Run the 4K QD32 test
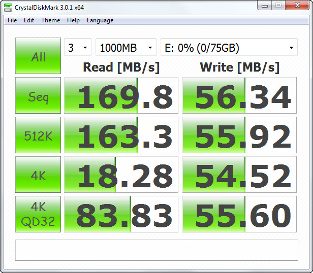This screenshot has height=273, width=313. click(38, 214)
